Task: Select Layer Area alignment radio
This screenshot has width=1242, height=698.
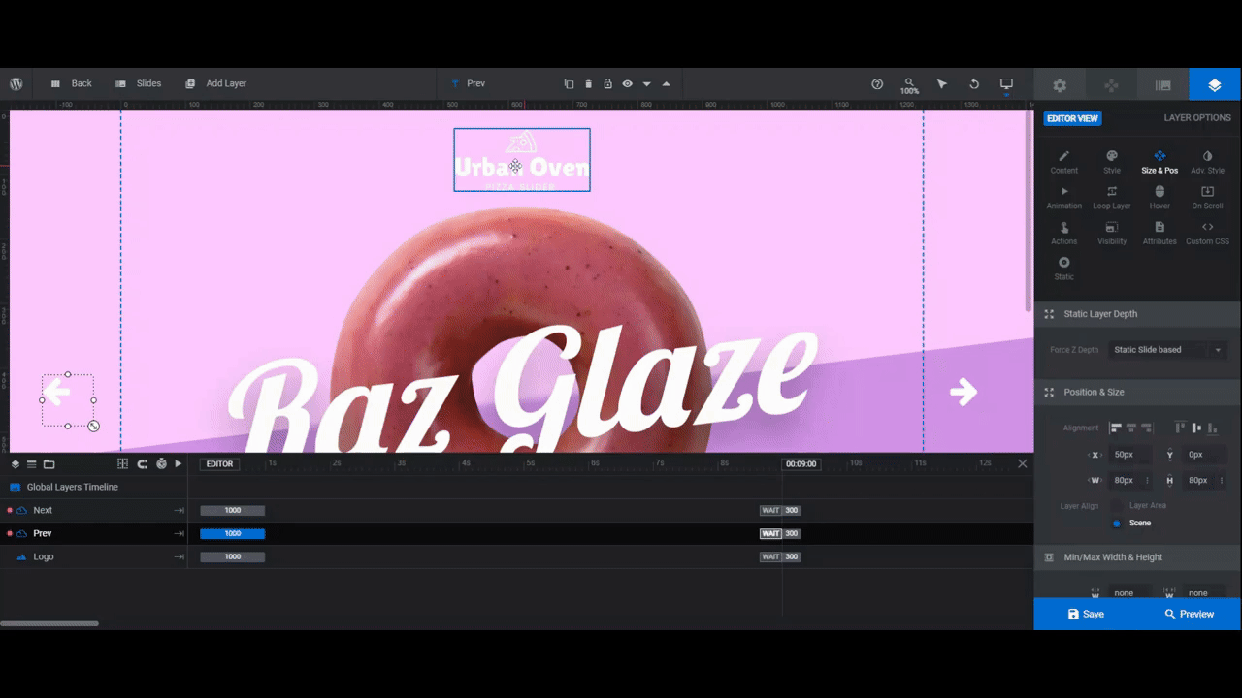Action: pyautogui.click(x=1117, y=506)
